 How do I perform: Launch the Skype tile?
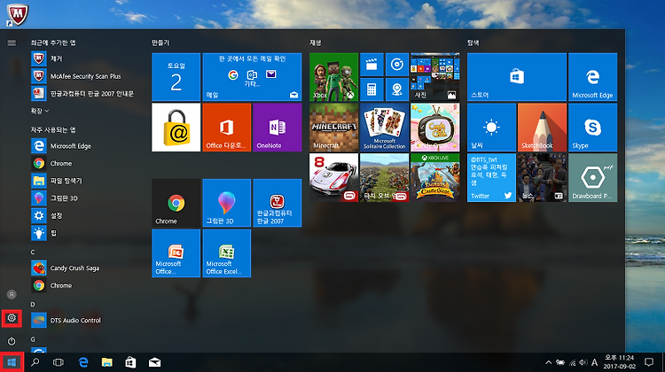(x=592, y=128)
